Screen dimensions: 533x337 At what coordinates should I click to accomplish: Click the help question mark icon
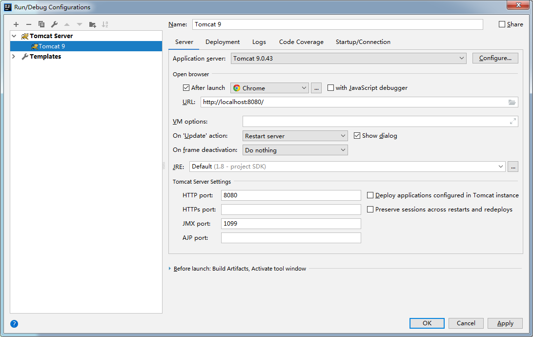pos(14,323)
